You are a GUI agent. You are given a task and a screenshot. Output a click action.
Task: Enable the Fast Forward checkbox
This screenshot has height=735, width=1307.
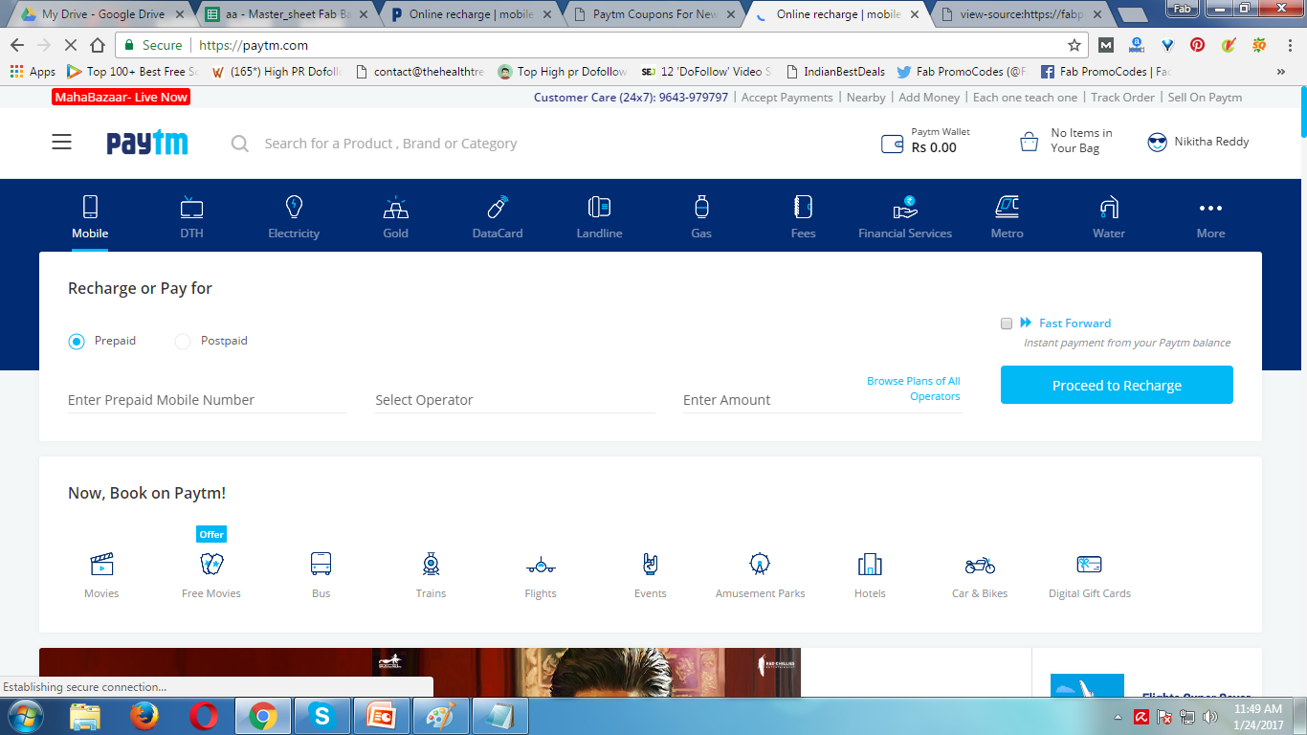(1007, 323)
